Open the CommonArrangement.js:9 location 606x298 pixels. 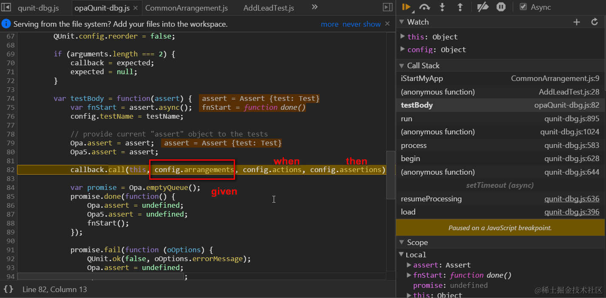point(555,78)
